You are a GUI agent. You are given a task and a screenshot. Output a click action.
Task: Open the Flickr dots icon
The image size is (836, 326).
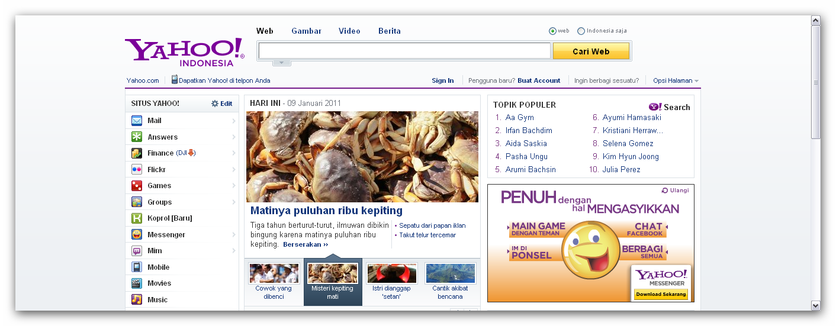click(137, 169)
